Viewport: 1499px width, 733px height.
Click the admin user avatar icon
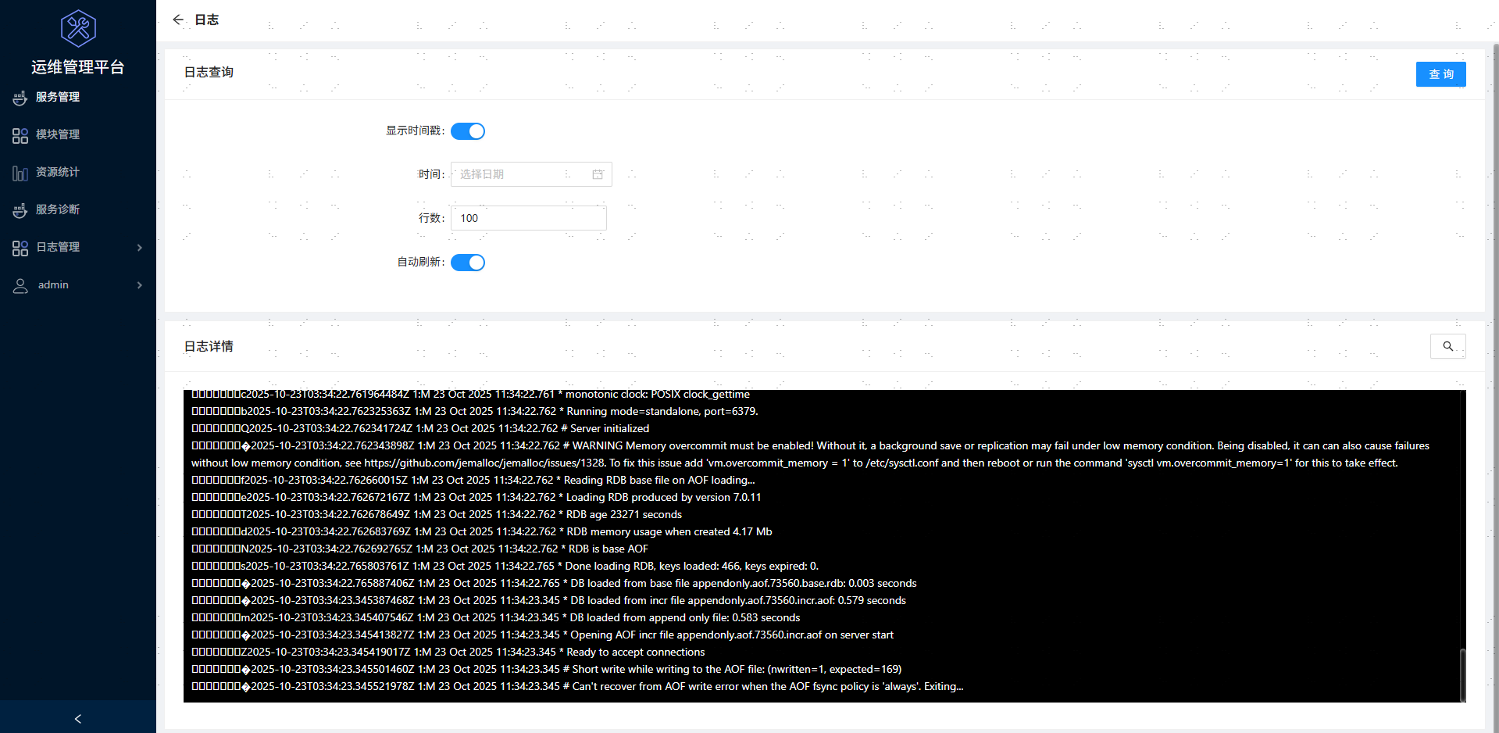tap(20, 285)
